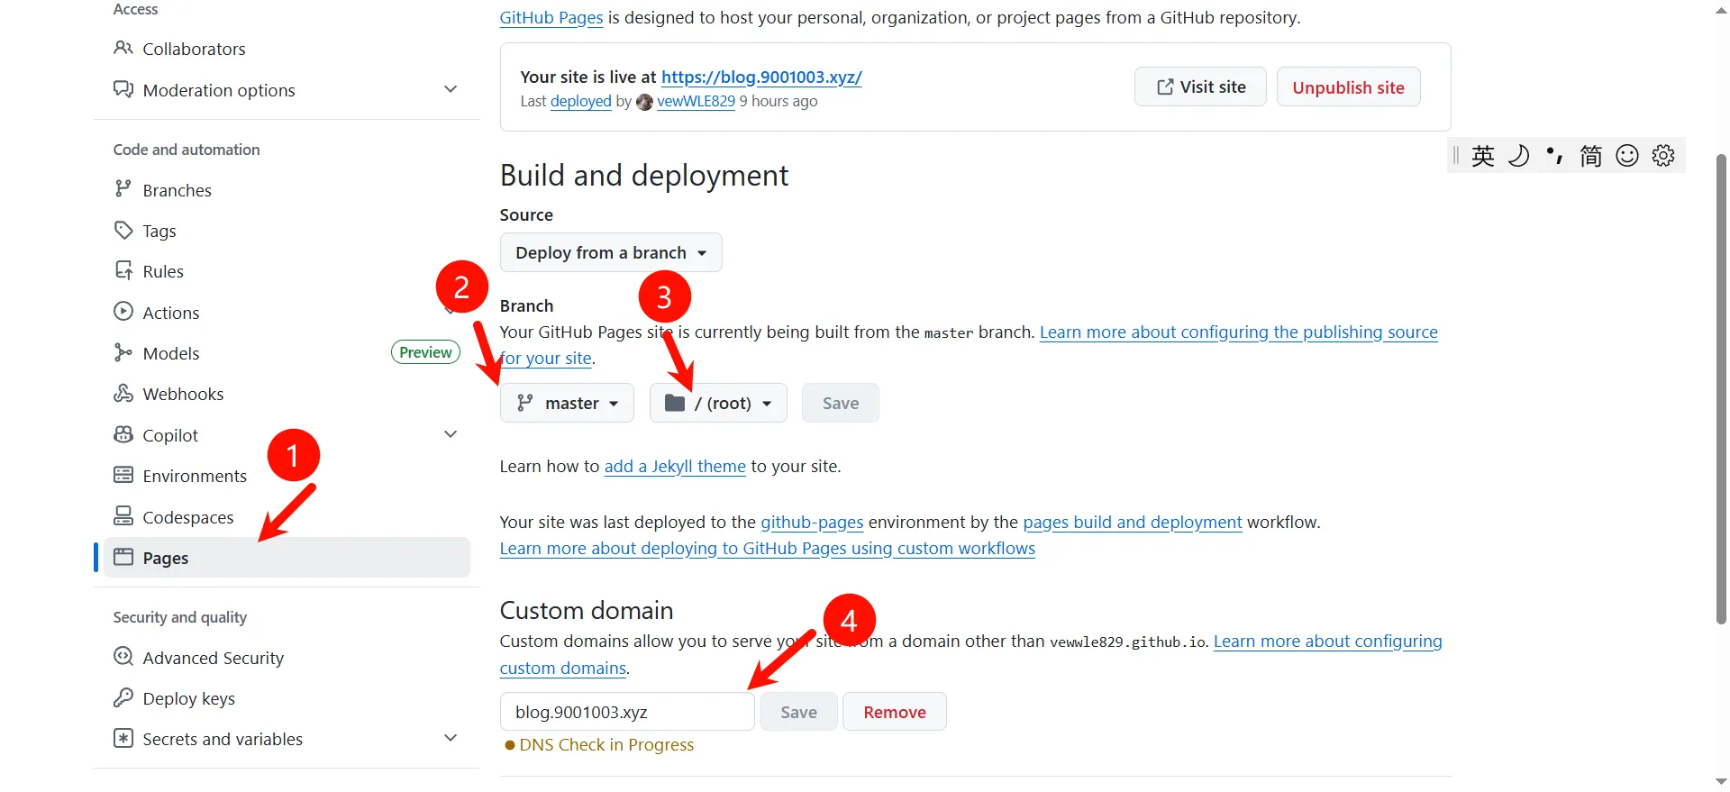Toggle the IME moon night mode icon
This screenshot has height=792, width=1730.
coord(1519,156)
